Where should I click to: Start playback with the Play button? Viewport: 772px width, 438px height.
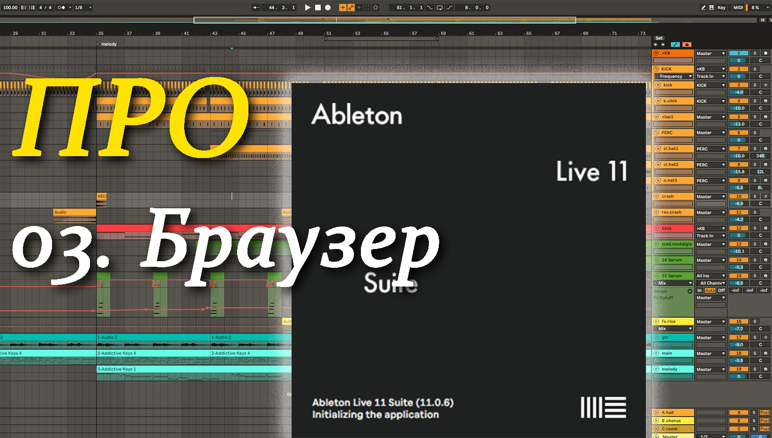pos(307,8)
